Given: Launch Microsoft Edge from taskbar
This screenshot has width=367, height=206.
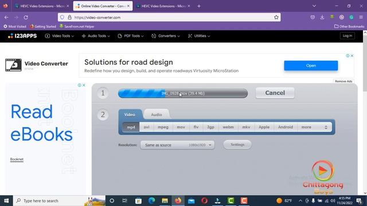Looking at the screenshot, I should [x=151, y=201].
